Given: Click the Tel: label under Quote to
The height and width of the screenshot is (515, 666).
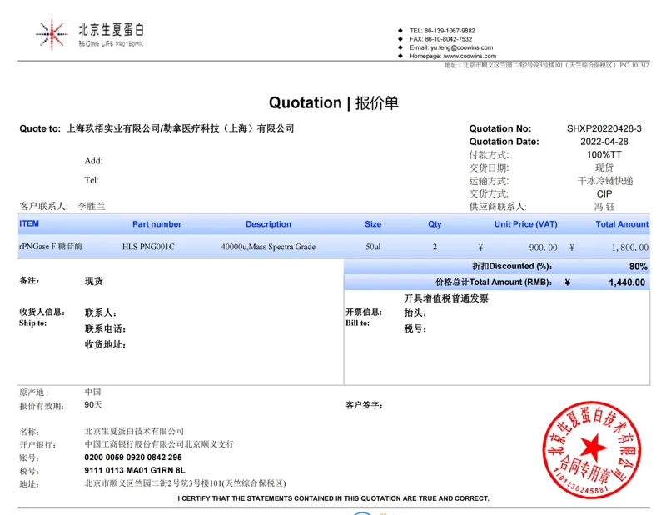Looking at the screenshot, I should pyautogui.click(x=92, y=180).
